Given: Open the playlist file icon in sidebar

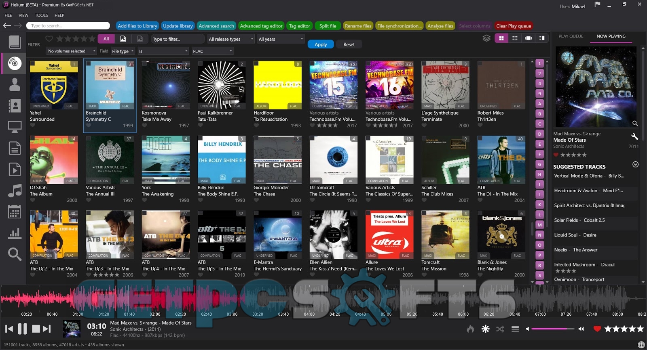Looking at the screenshot, I should (15, 170).
